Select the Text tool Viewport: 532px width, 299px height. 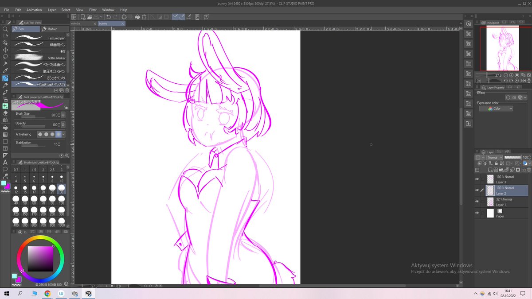5,162
